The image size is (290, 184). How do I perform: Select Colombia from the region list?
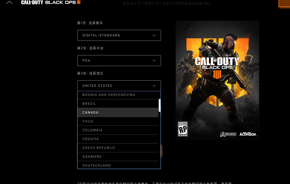(118, 130)
